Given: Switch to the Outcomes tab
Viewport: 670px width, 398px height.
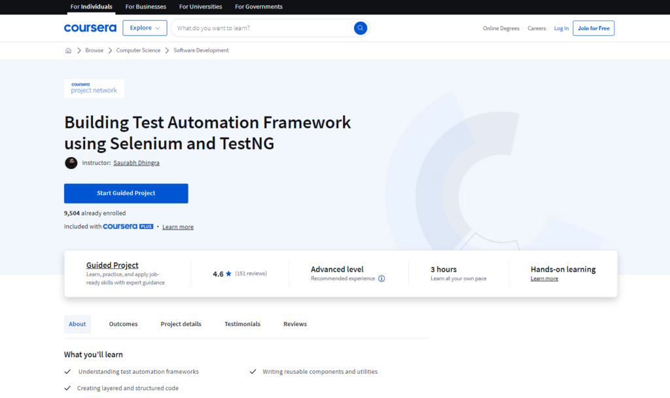Looking at the screenshot, I should click(124, 324).
